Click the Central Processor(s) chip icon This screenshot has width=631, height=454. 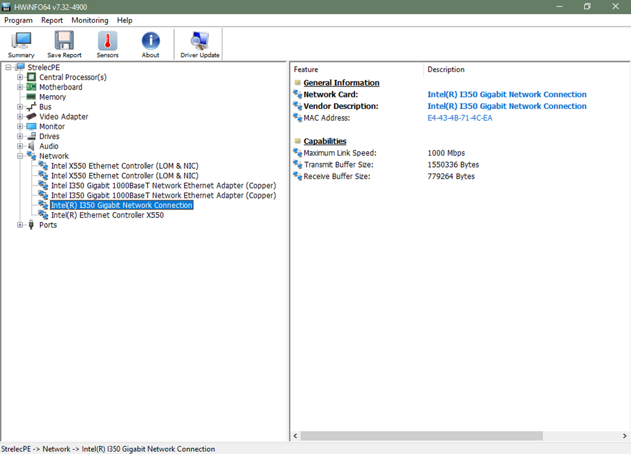pos(31,77)
